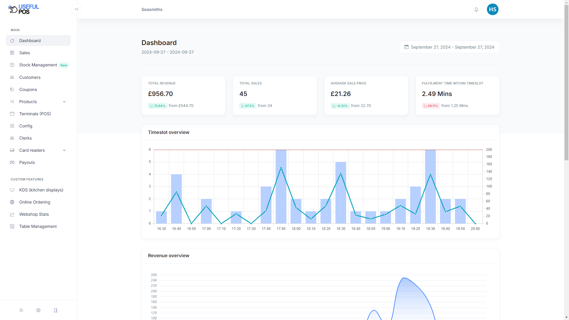
Task: Expand the Card readers submenu chevron
Action: coord(64,150)
